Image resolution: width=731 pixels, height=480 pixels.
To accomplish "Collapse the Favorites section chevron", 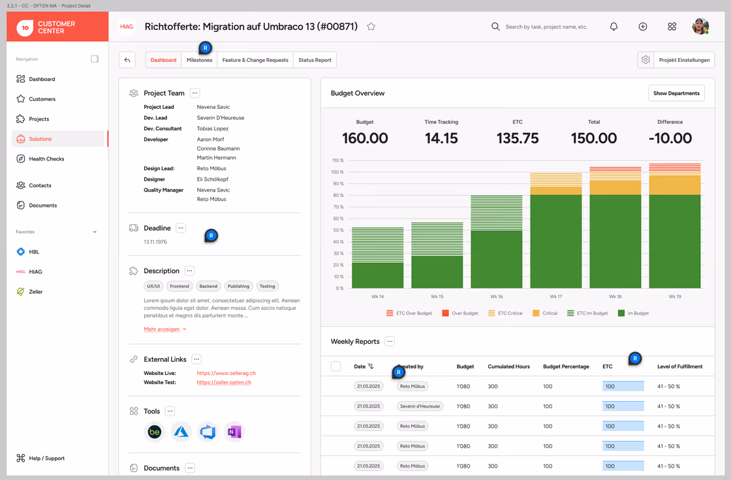I will pos(95,232).
